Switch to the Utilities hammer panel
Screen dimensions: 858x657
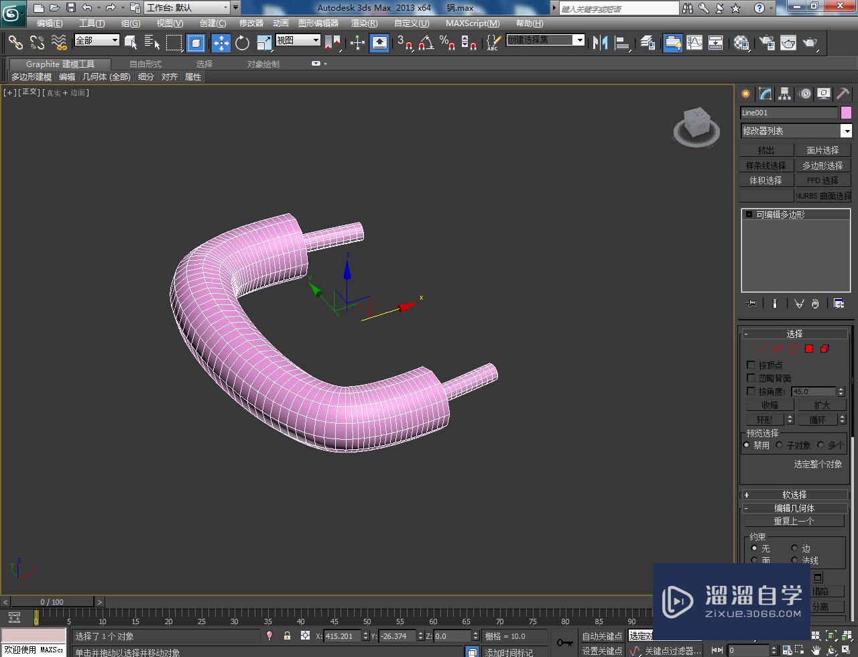tap(843, 94)
